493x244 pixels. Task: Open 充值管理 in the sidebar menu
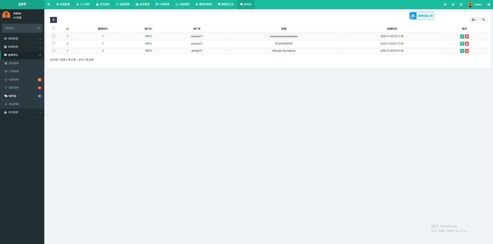(x=13, y=80)
